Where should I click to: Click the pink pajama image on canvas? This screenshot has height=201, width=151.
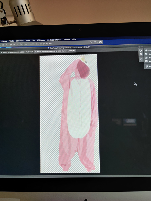click(x=79, y=113)
